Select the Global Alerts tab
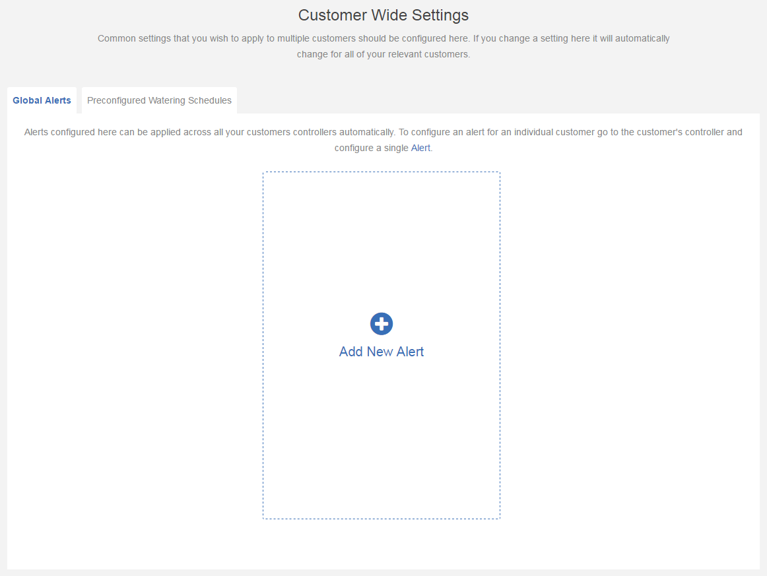767x576 pixels. (x=42, y=100)
